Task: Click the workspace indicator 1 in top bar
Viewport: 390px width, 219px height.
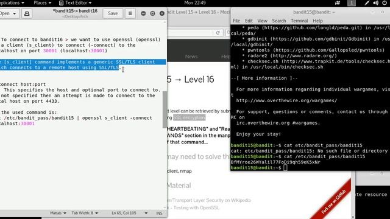Action: pyautogui.click(x=352, y=3)
